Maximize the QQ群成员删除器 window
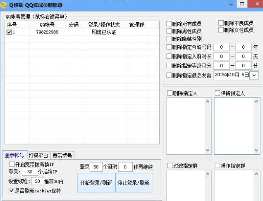The height and width of the screenshot is (201, 263). tap(241, 4)
